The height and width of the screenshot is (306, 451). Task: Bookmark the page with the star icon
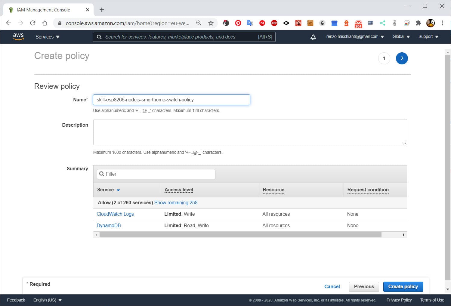point(211,23)
